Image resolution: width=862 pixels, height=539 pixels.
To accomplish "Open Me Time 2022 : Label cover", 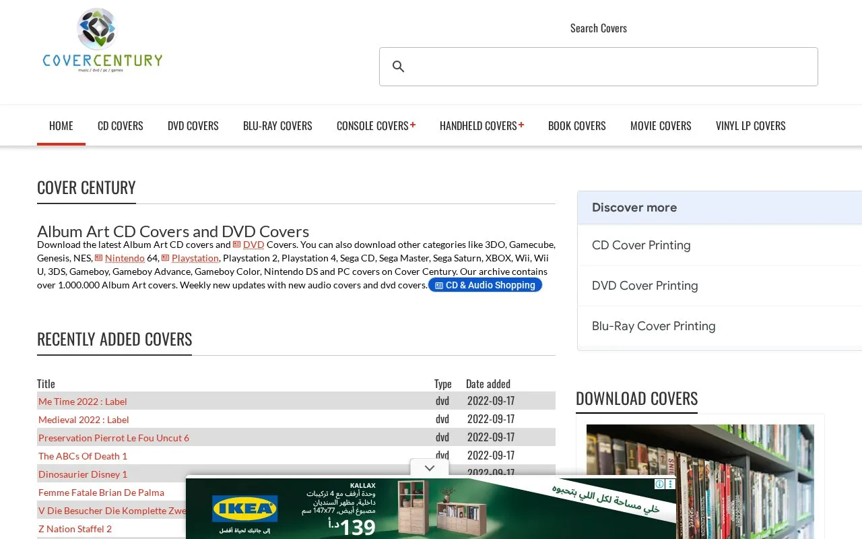I will pos(83,402).
